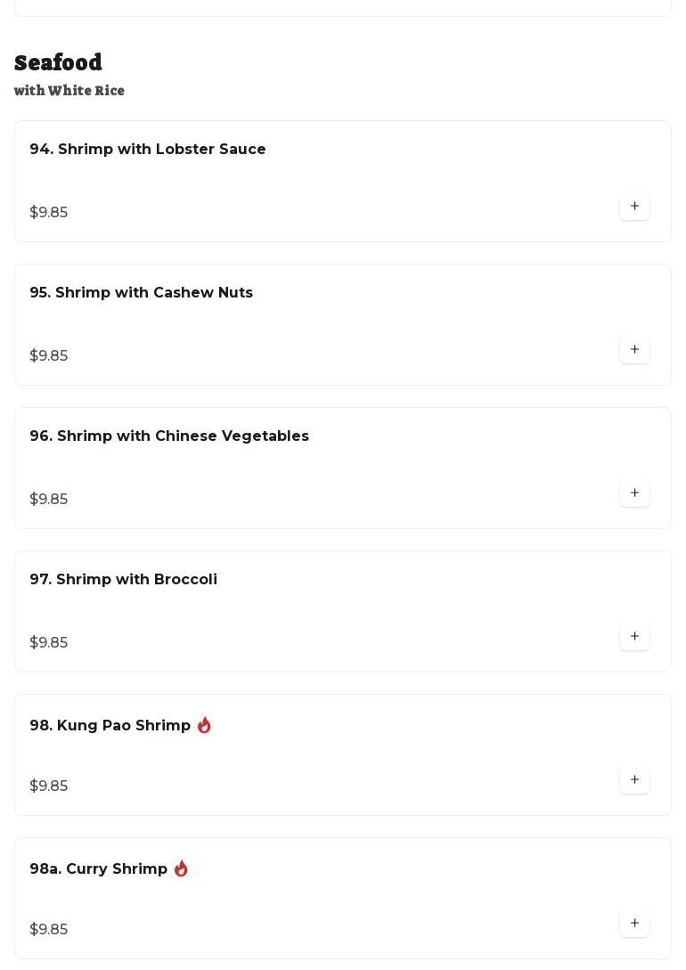The image size is (686, 970).
Task: Open the 97. Shrimp with Broccoli item
Action: tap(343, 612)
